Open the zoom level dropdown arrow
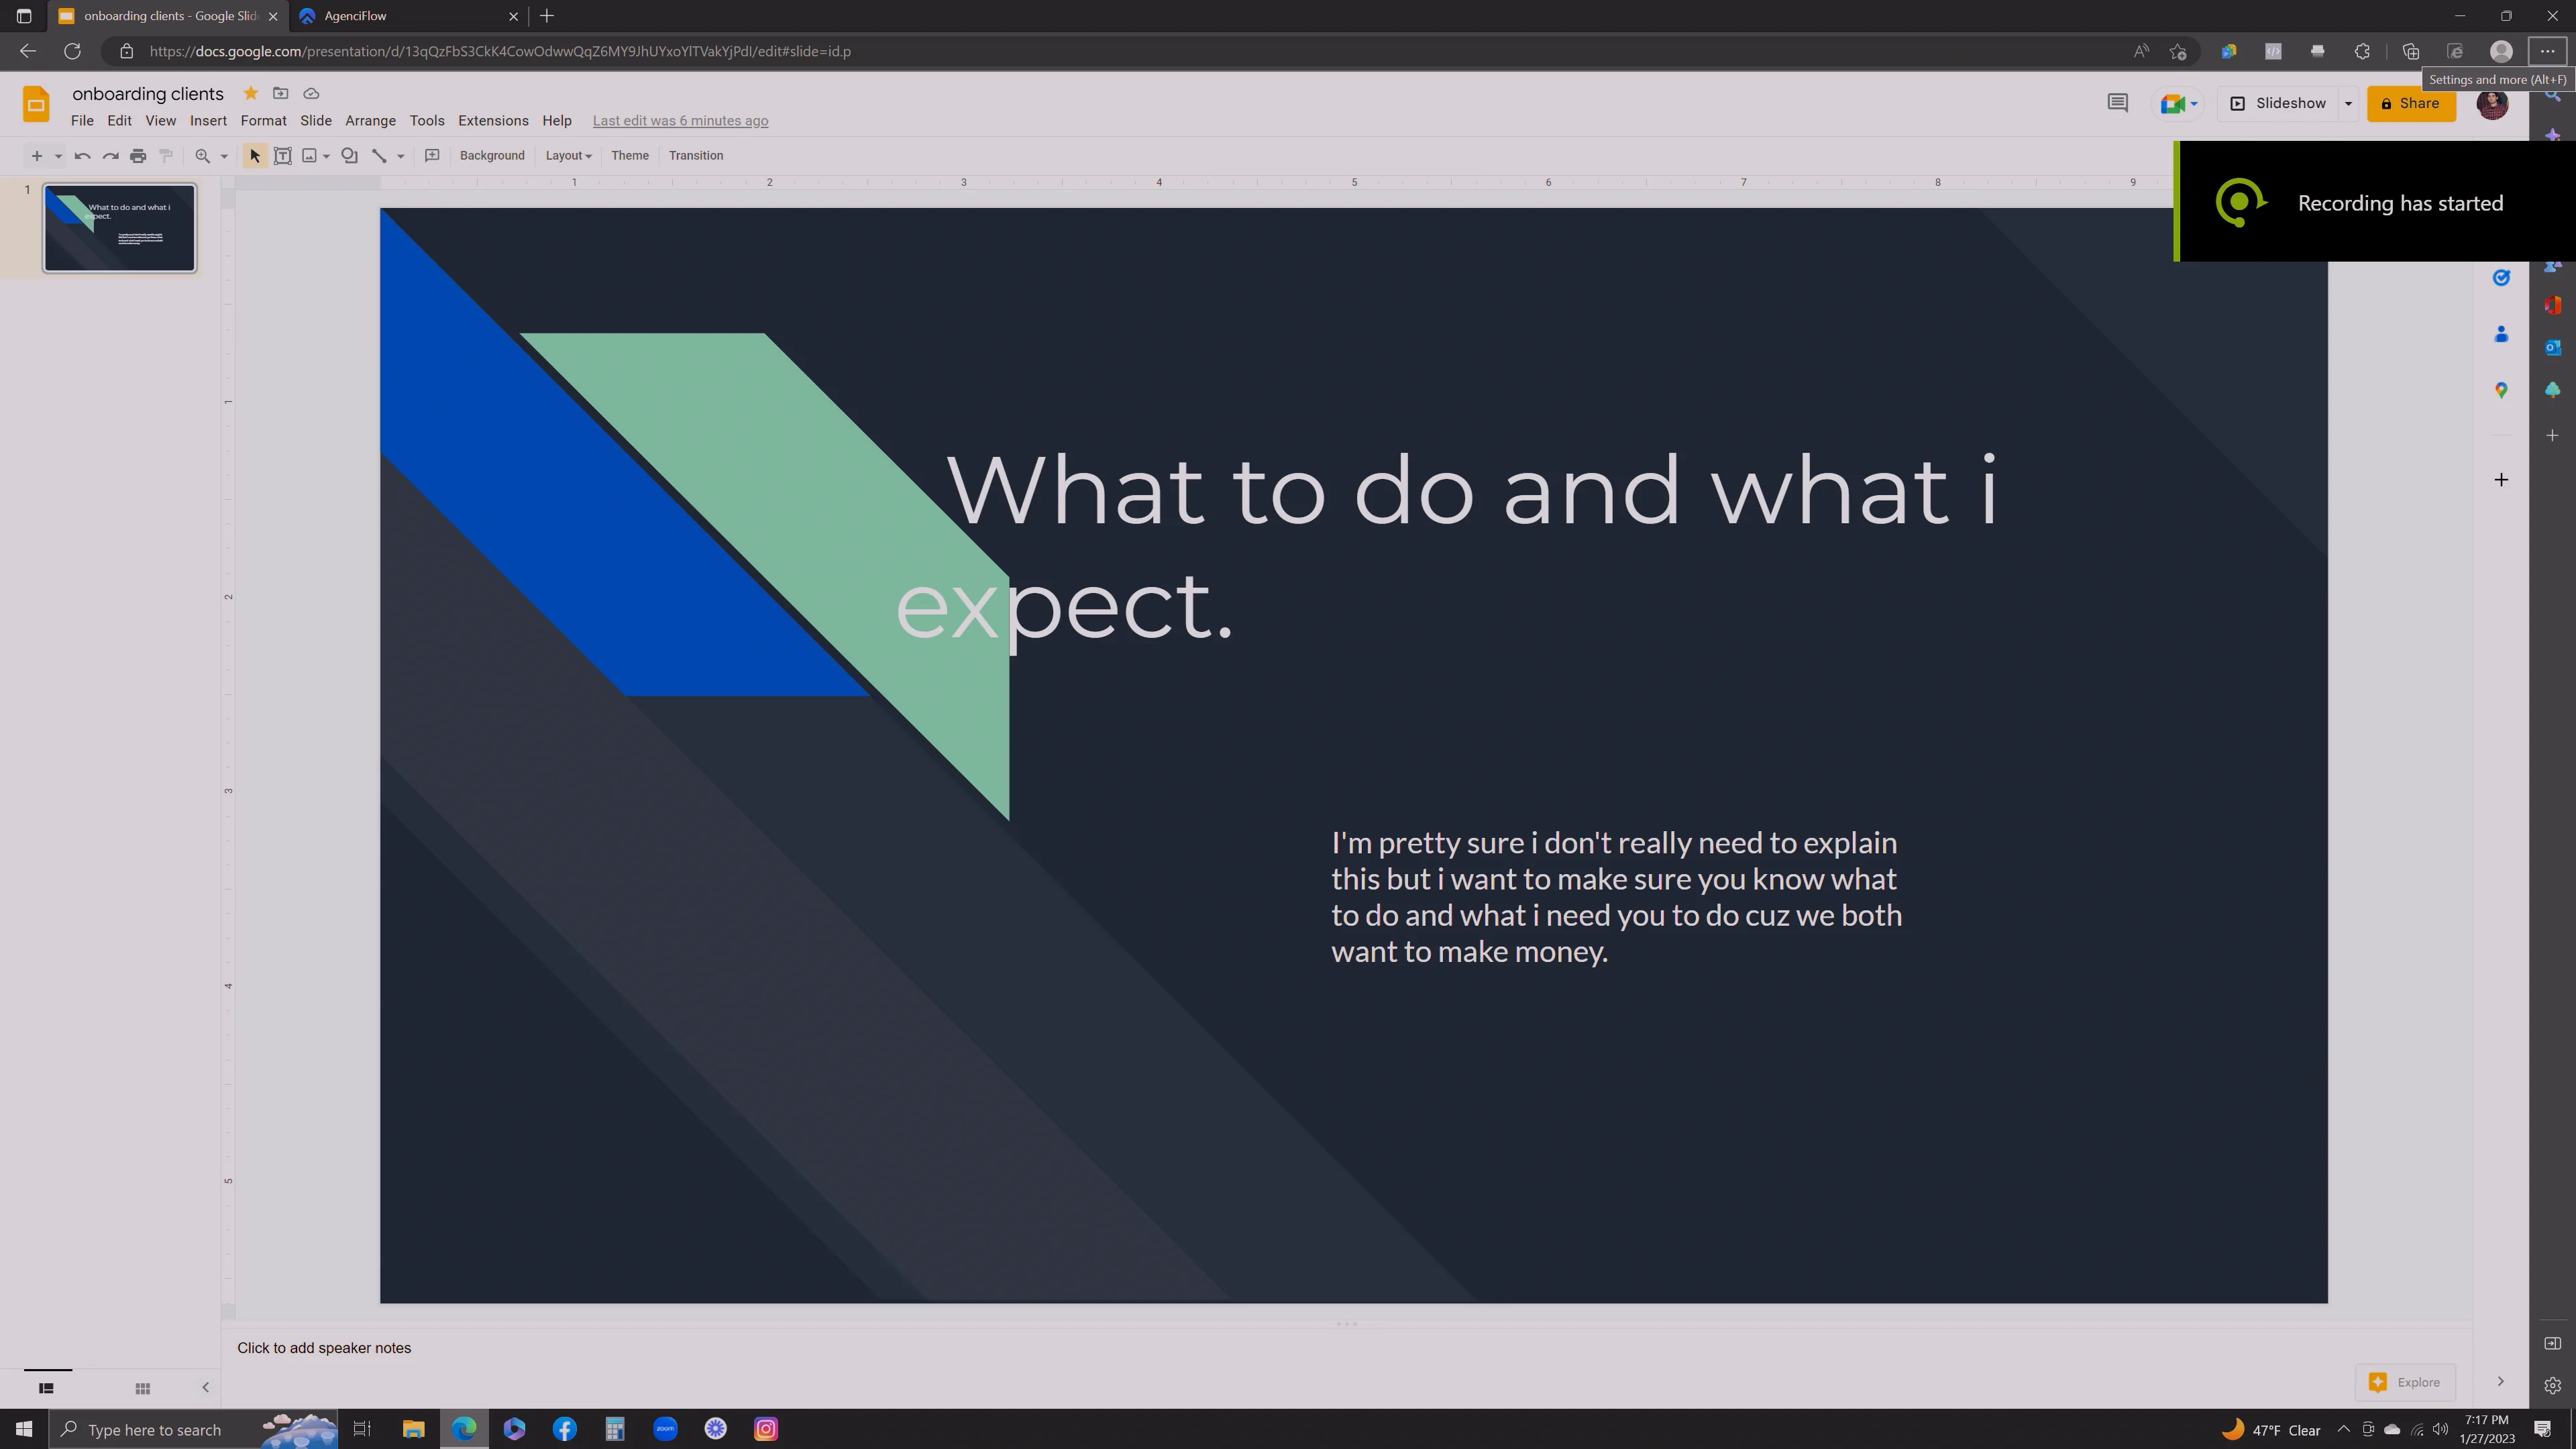Image resolution: width=2576 pixels, height=1449 pixels. tap(224, 156)
